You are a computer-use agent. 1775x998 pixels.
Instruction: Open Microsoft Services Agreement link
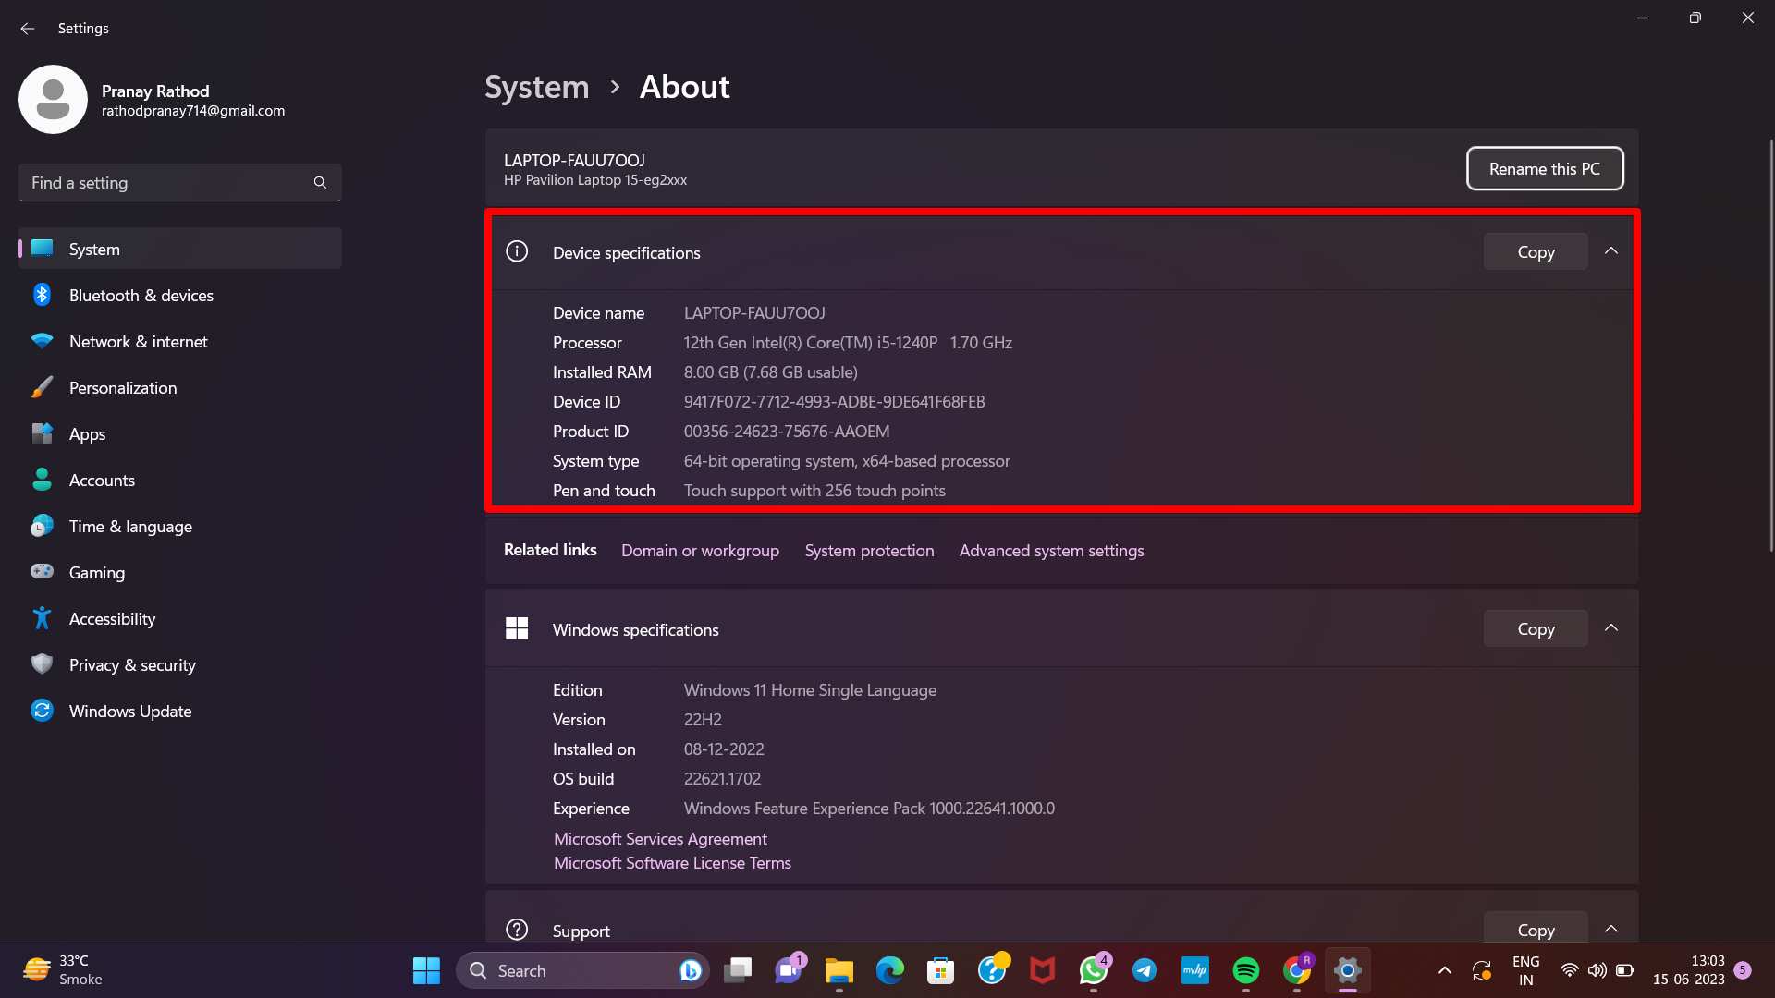660,838
